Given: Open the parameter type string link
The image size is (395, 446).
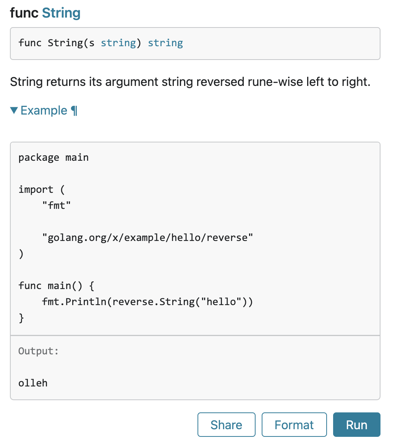Looking at the screenshot, I should pos(118,43).
